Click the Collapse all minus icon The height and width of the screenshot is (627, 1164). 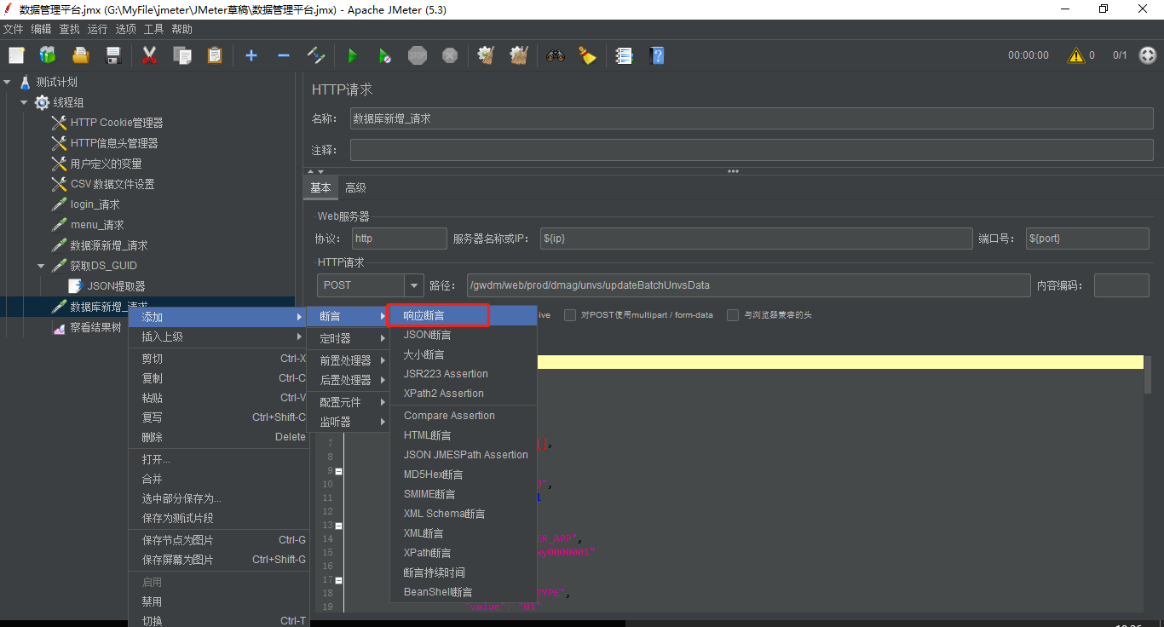[x=284, y=55]
